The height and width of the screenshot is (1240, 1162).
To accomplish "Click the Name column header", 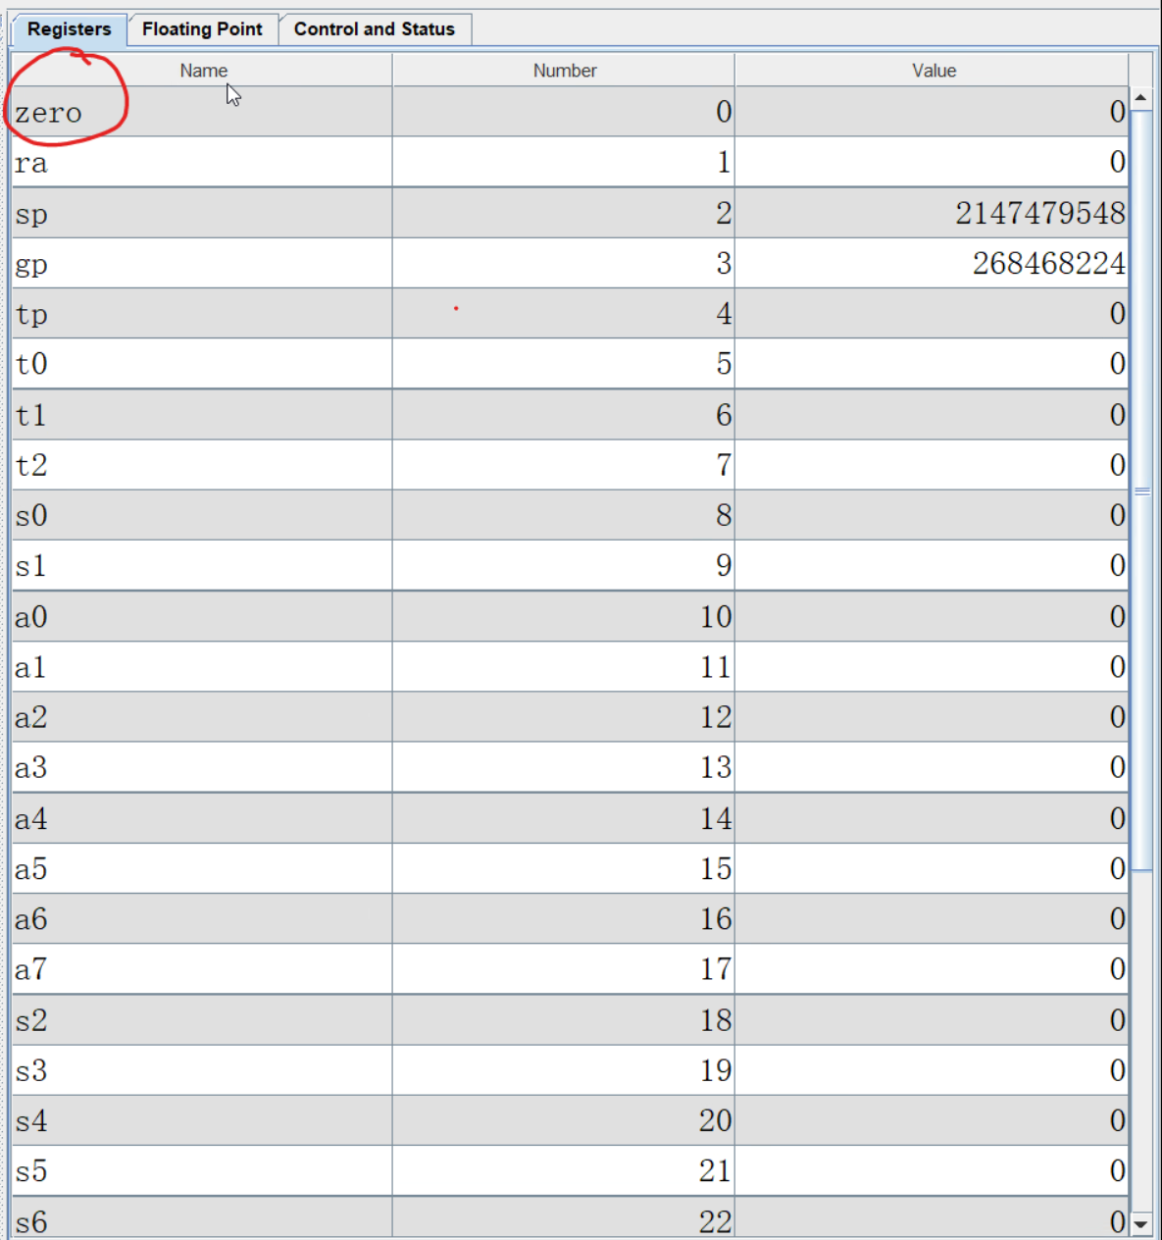I will [x=203, y=71].
